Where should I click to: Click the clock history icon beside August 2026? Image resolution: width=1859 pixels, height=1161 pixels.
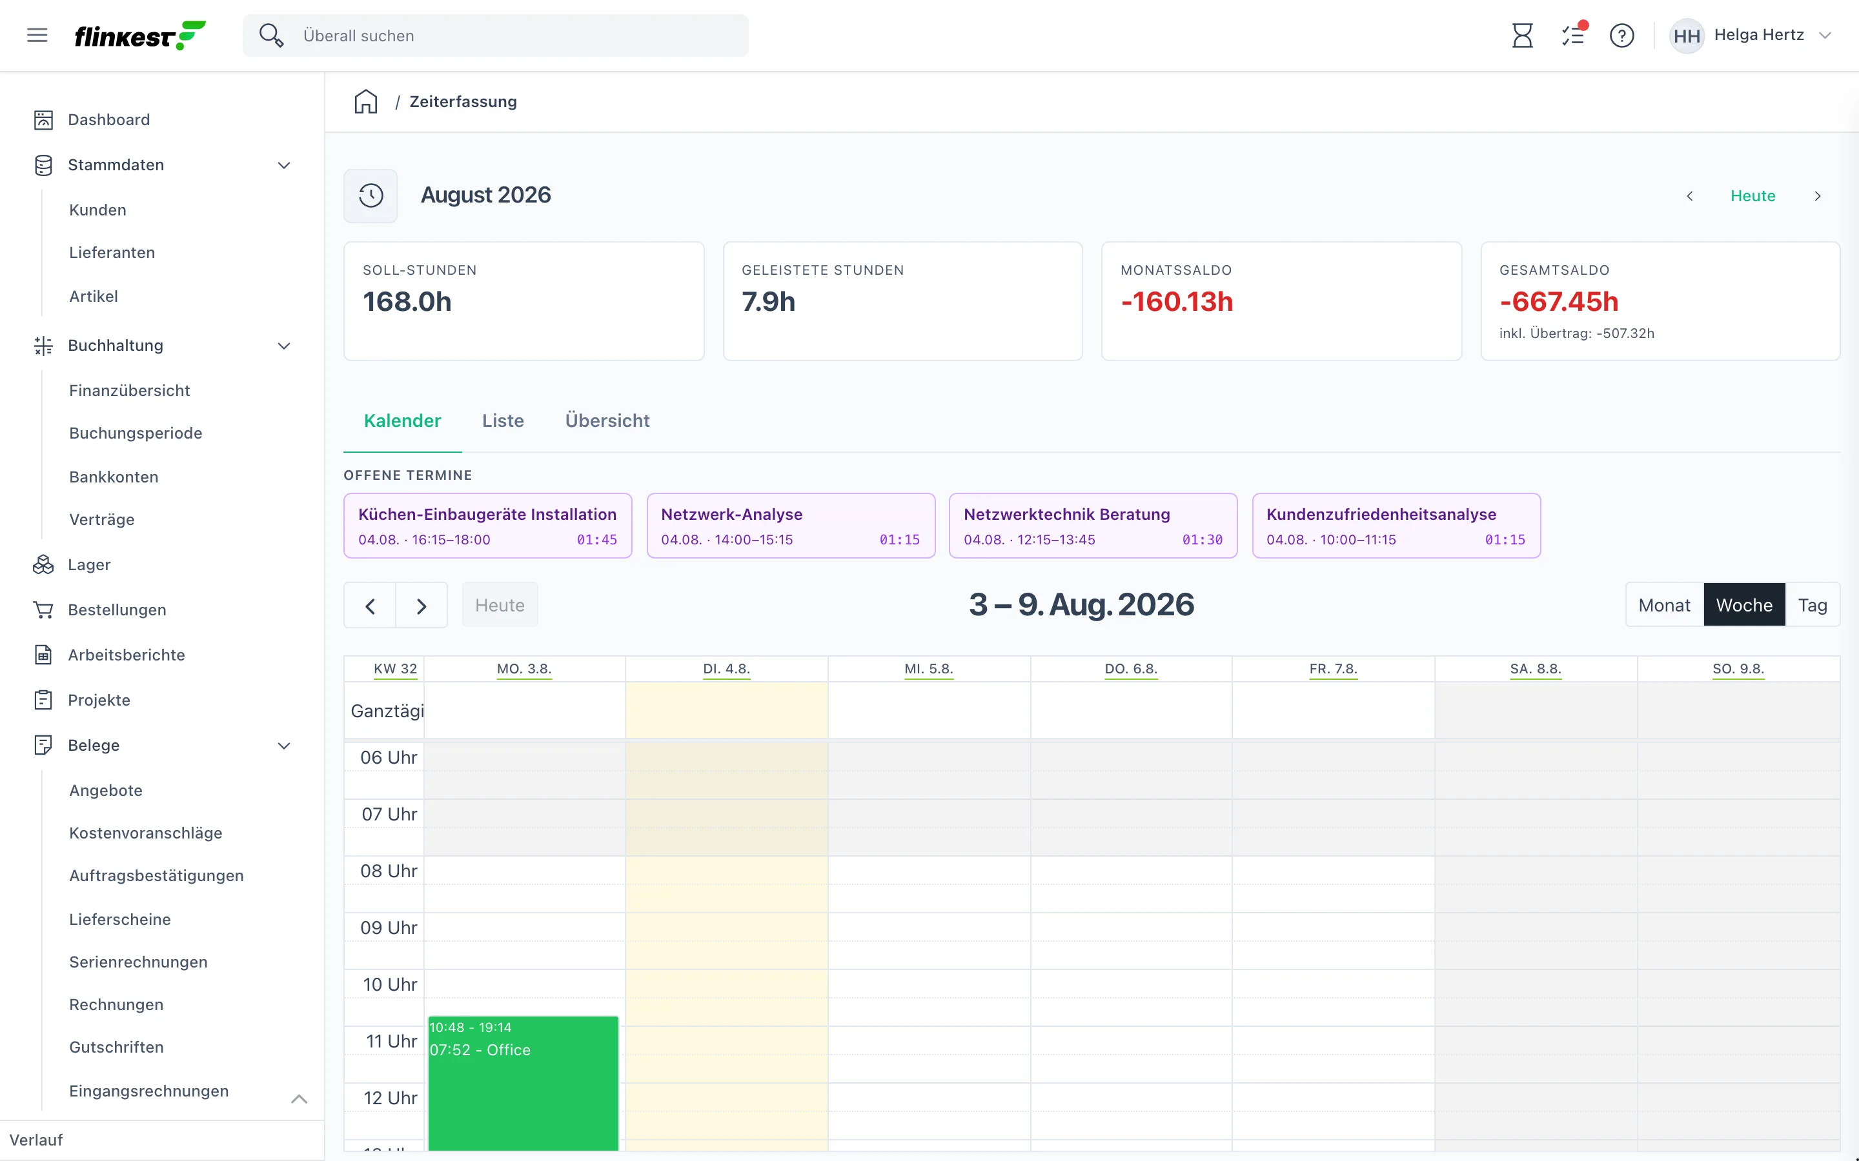(x=371, y=195)
